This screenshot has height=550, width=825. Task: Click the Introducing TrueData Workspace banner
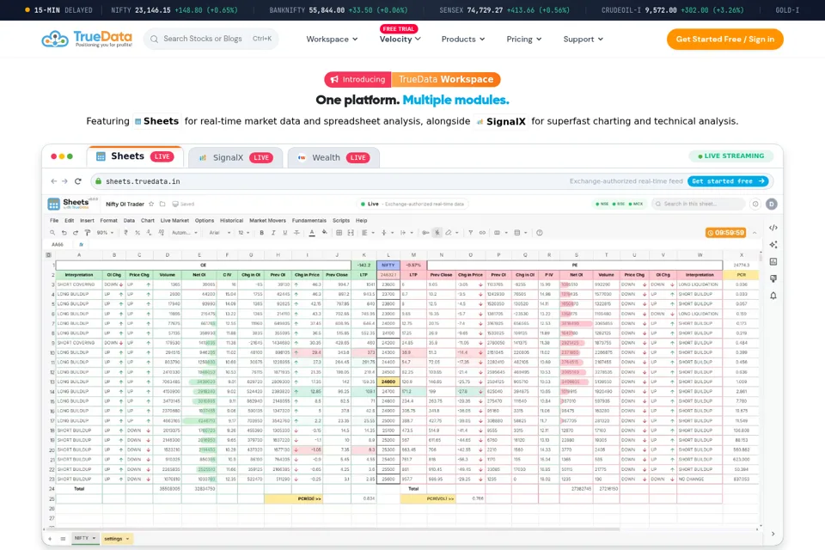coord(412,79)
